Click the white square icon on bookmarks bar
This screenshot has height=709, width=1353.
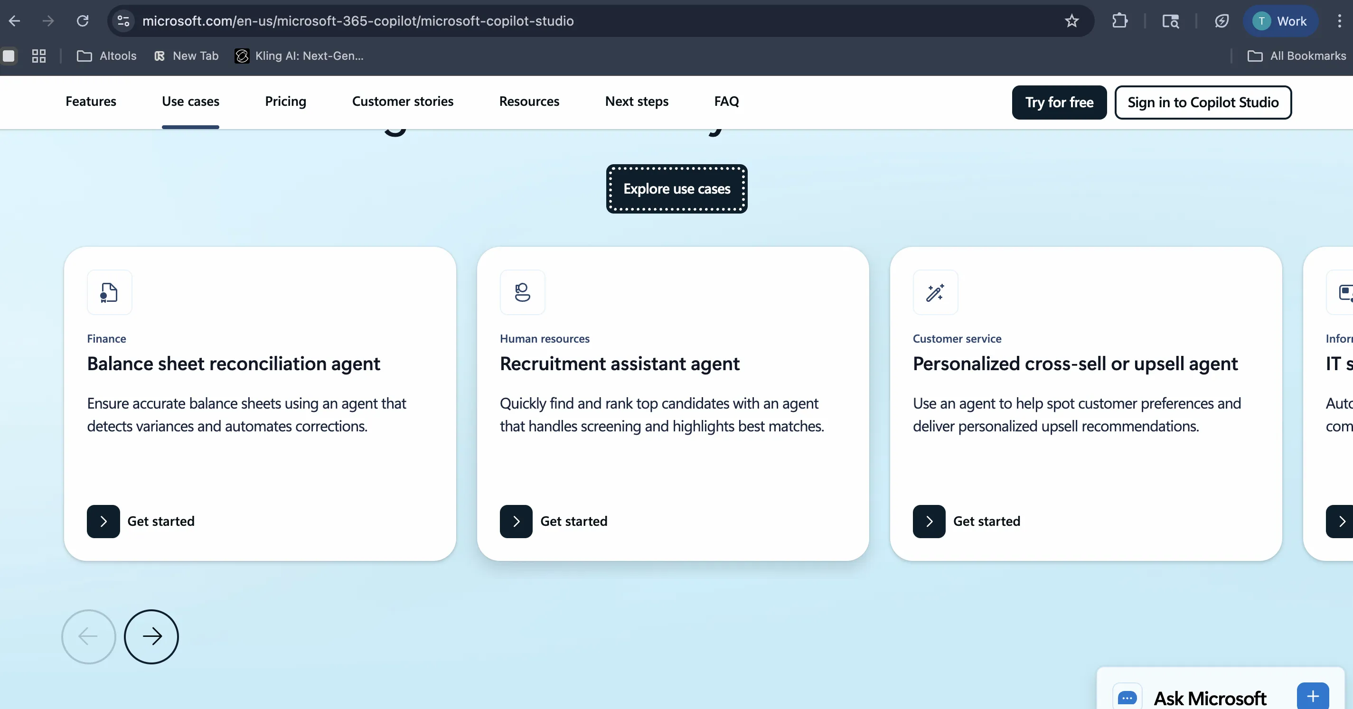point(9,56)
